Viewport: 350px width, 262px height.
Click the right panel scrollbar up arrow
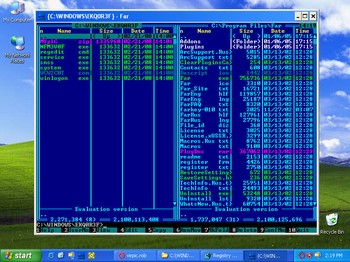tap(315, 36)
